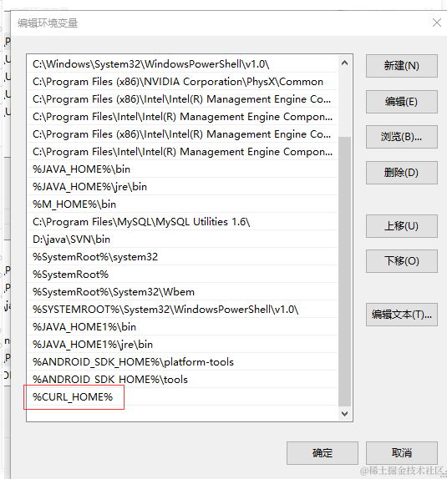Move entry up with 上移(U)
The image size is (447, 479).
[401, 226]
